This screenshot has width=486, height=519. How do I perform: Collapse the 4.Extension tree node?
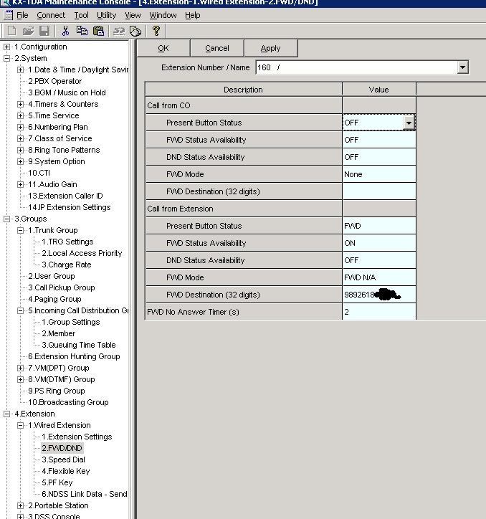coord(6,414)
